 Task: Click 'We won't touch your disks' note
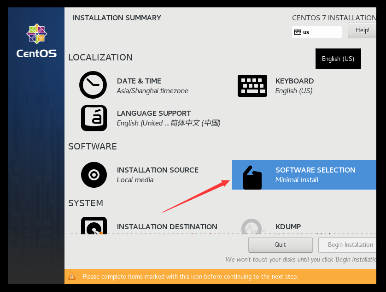301,259
